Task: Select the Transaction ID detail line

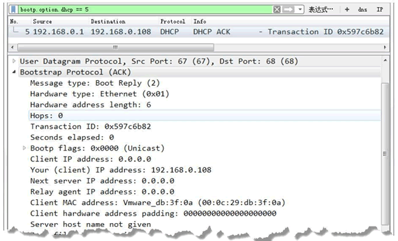Action: pos(90,126)
